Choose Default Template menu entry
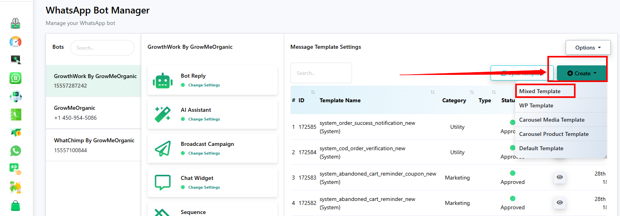The image size is (620, 216). tap(541, 148)
